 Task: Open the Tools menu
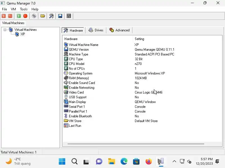pos(24,9)
